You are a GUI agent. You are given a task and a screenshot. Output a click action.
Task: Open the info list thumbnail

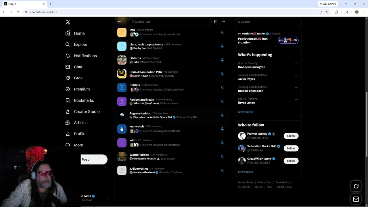122,32
